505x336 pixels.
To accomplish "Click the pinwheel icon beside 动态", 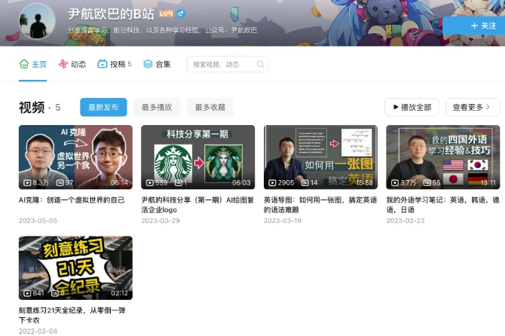I will tap(63, 64).
